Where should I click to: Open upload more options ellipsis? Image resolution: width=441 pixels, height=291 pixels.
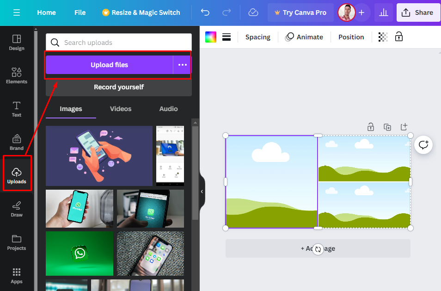pyautogui.click(x=183, y=65)
